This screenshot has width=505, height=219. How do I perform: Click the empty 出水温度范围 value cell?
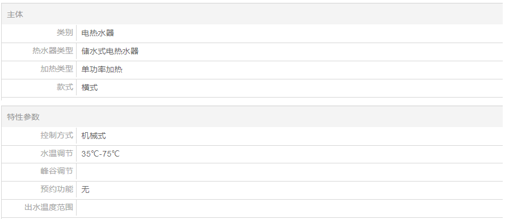289,208
